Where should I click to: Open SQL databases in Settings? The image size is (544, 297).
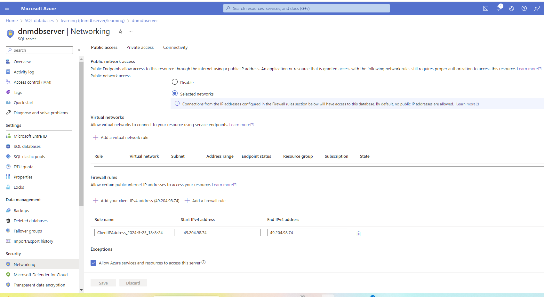point(27,146)
